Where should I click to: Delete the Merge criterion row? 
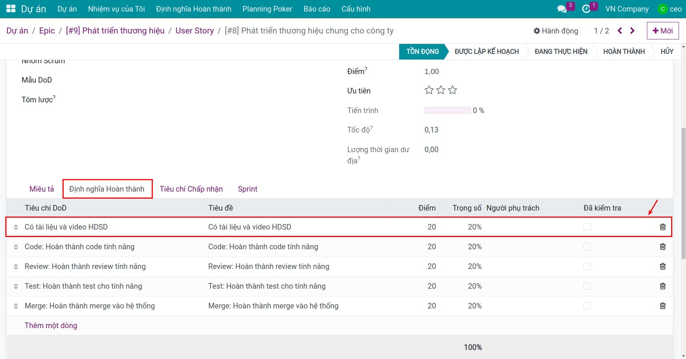663,306
